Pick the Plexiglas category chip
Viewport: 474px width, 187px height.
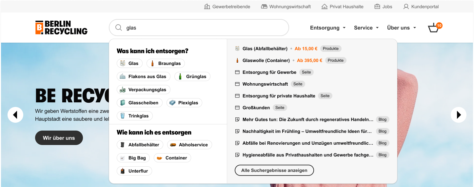click(184, 103)
